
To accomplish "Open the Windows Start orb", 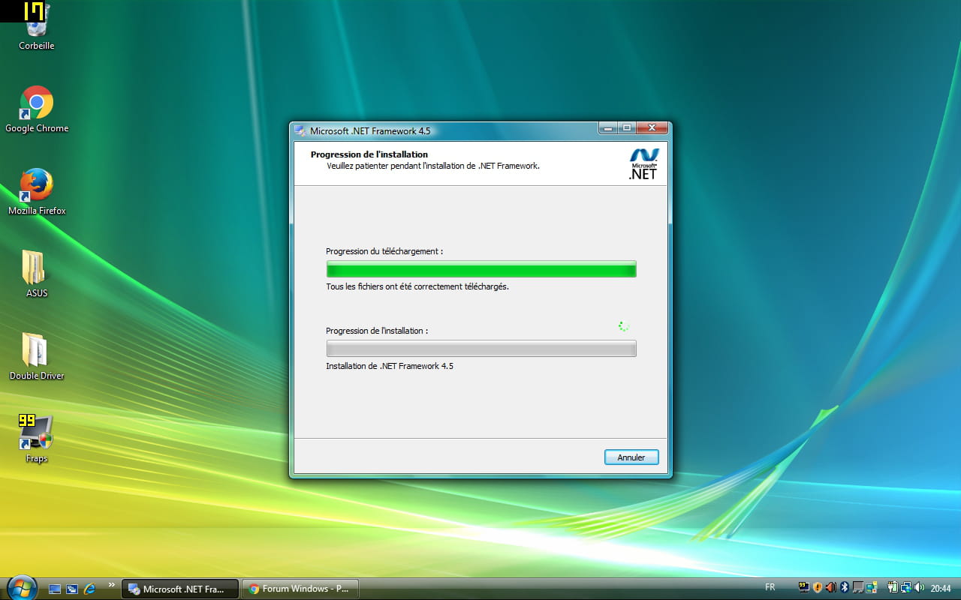I will (21, 588).
